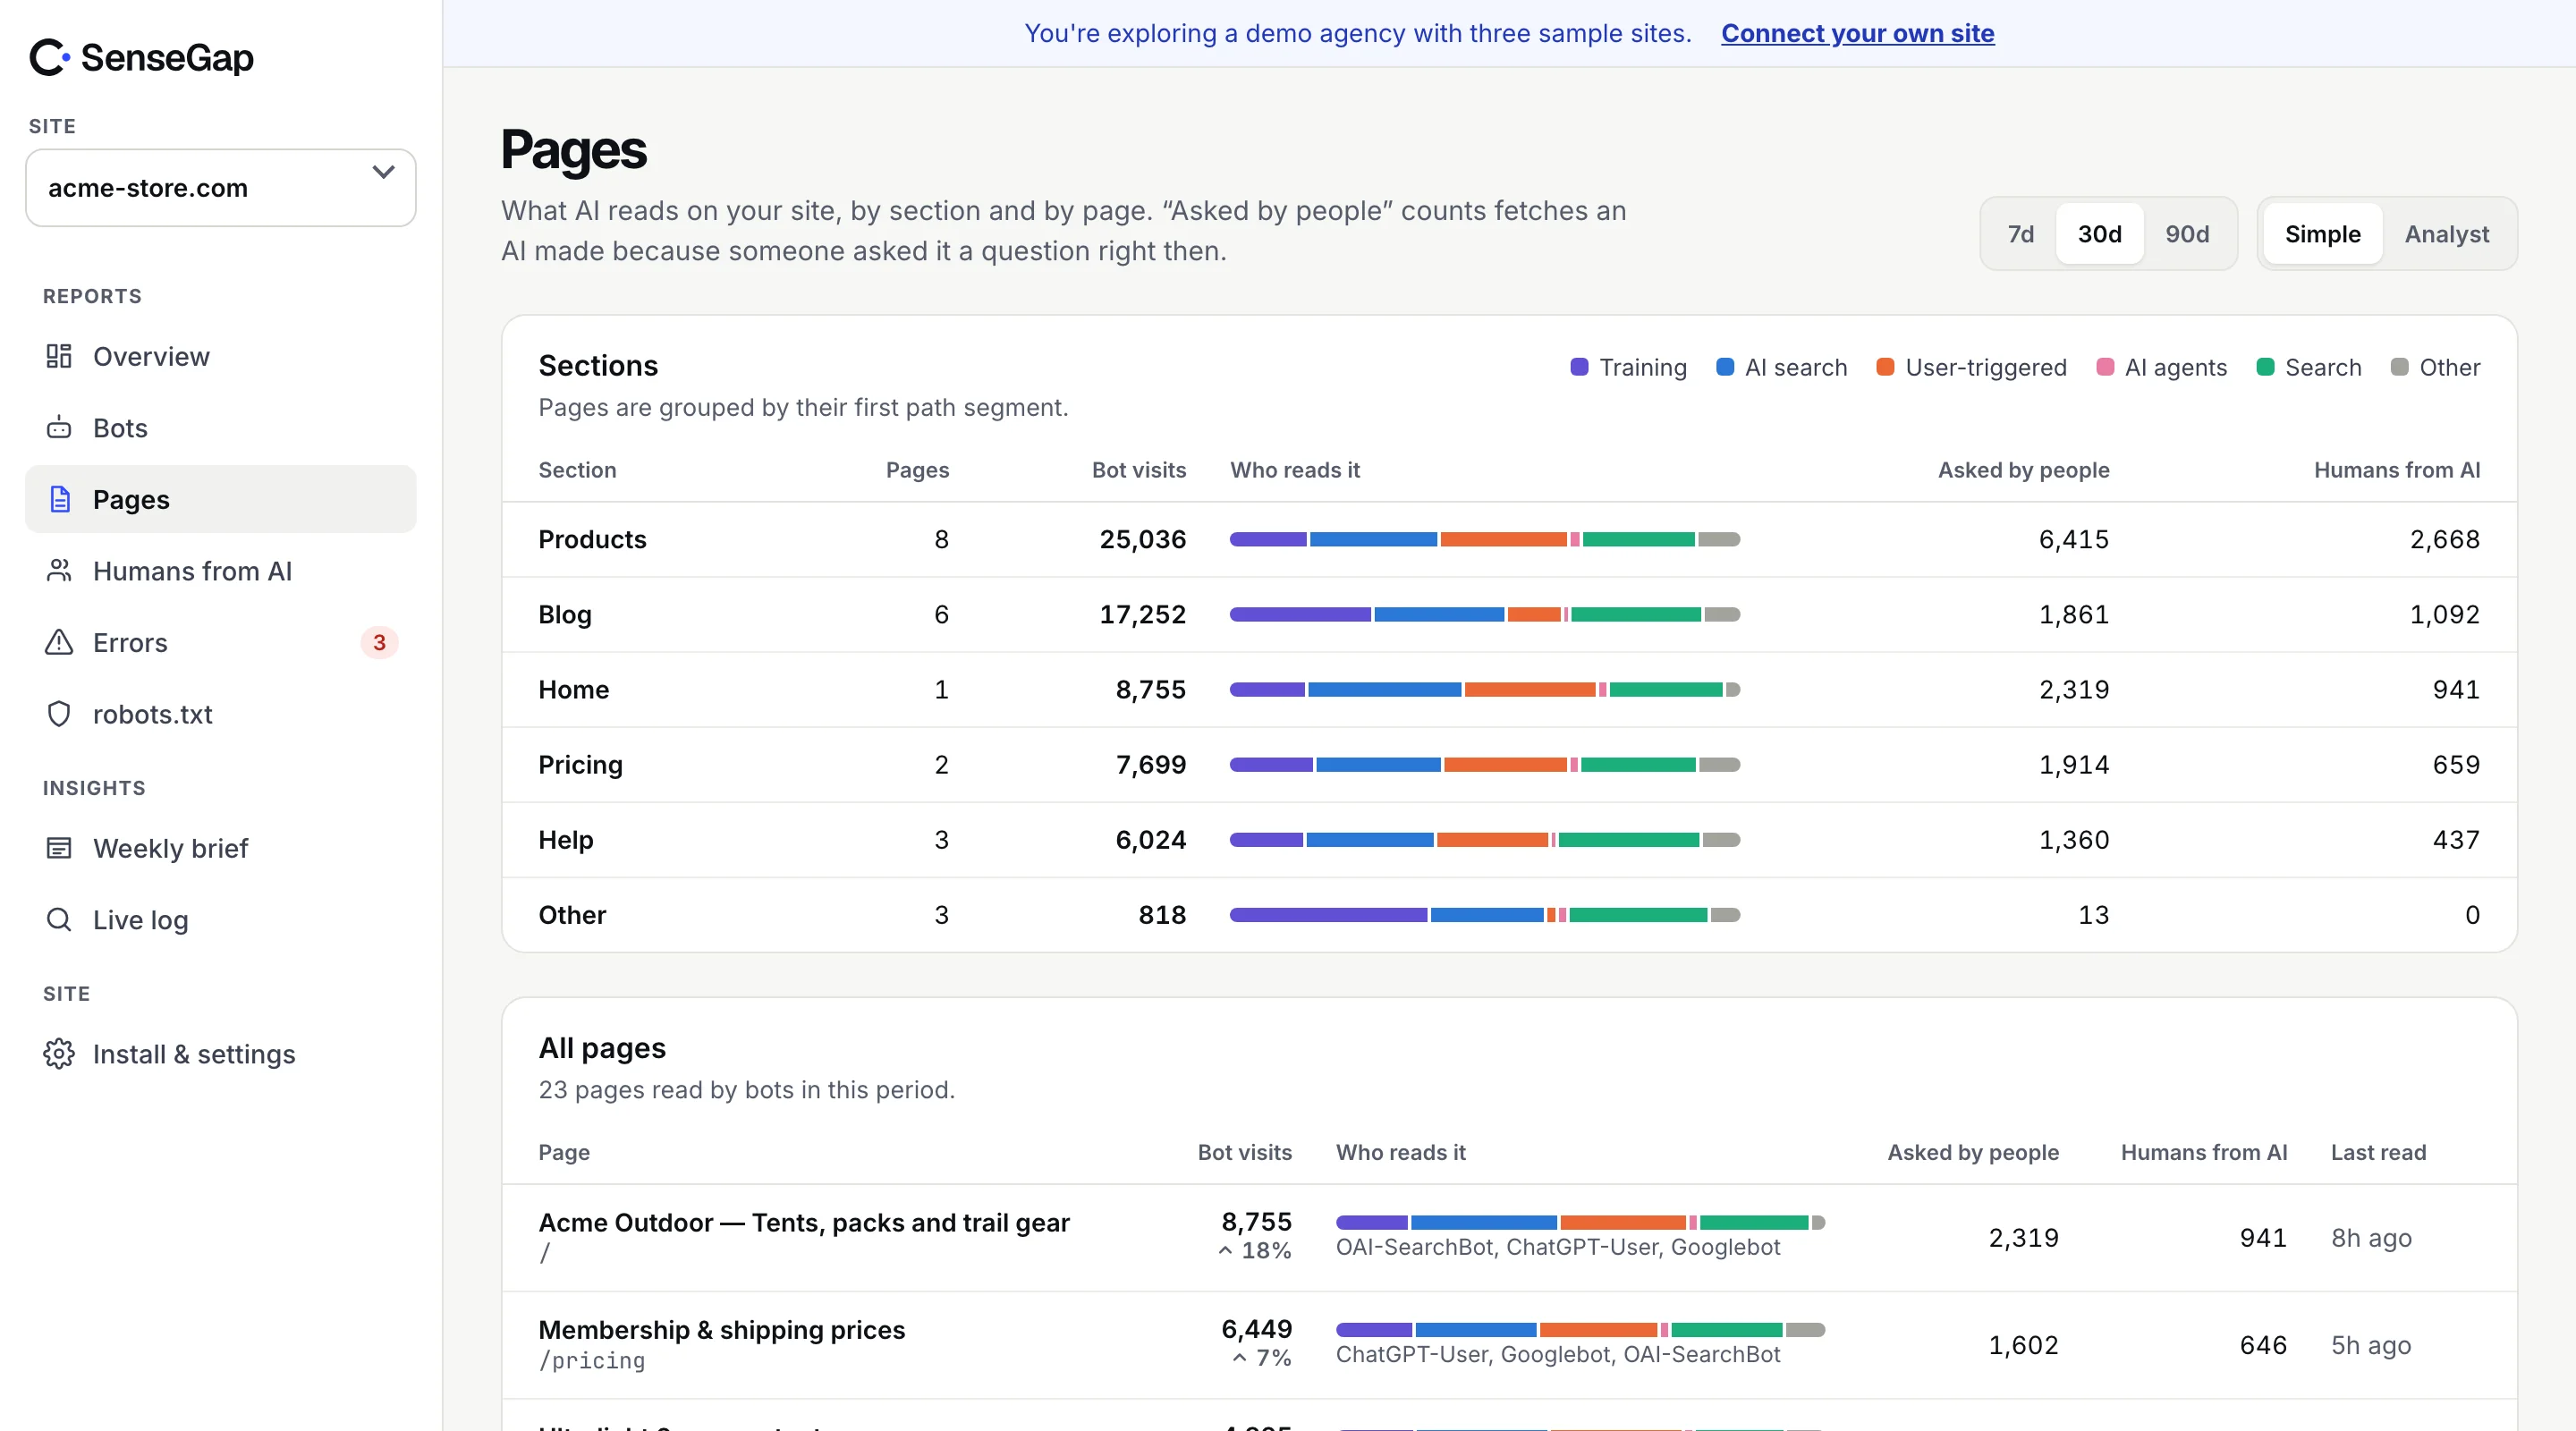Click the Pricing section row name
This screenshot has height=1431, width=2576.
pos(580,764)
